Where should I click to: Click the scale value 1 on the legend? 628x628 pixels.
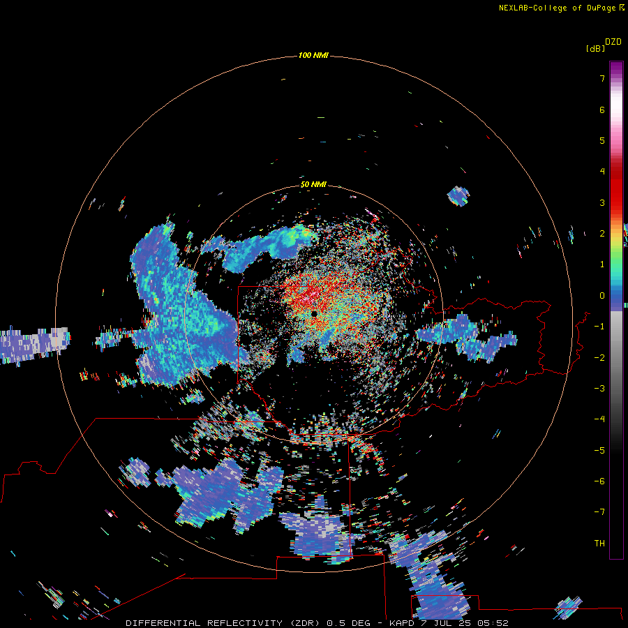click(x=602, y=264)
